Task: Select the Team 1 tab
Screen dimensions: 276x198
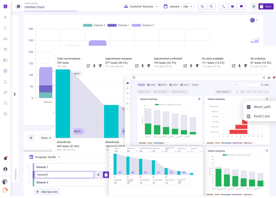Action: coord(152,85)
